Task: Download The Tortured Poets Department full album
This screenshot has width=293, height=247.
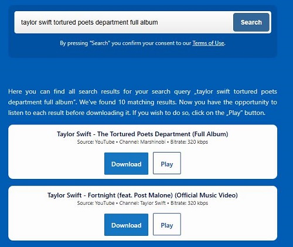Action: (126, 164)
